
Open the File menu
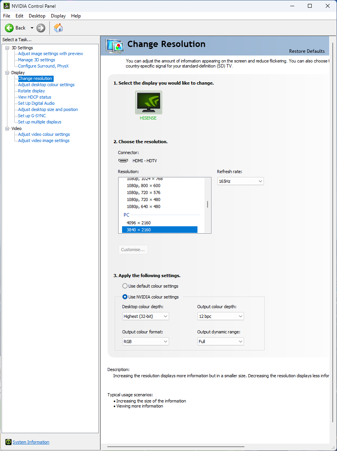point(7,16)
